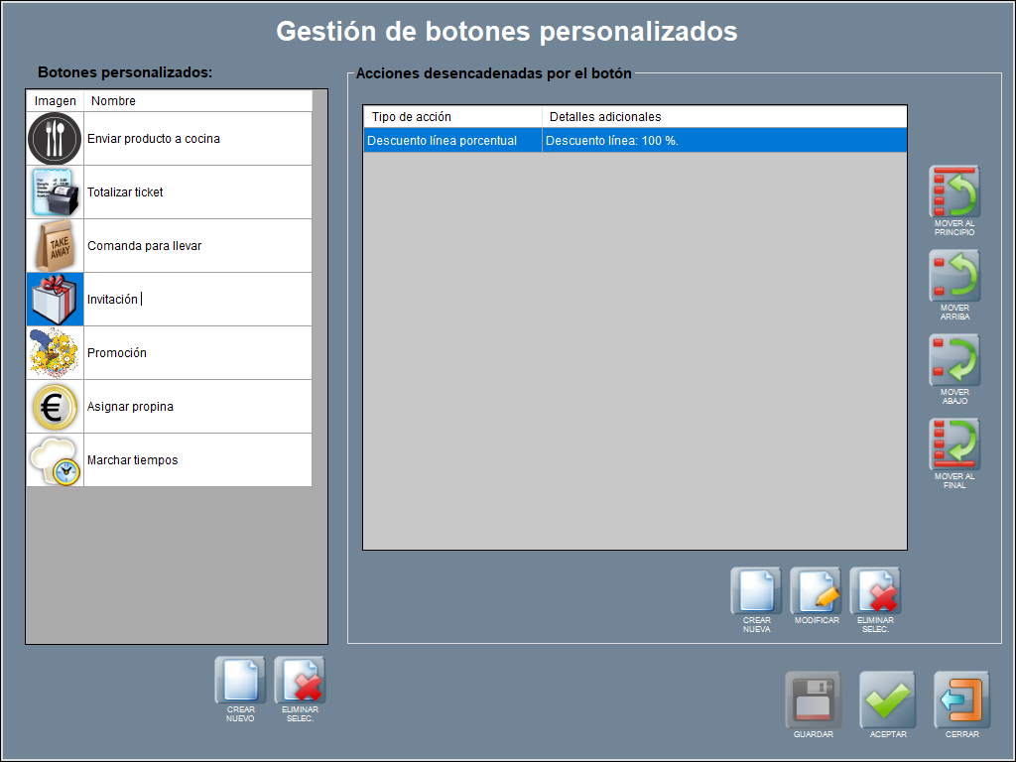Confirm with the Aceptar checkmark button
Viewport: 1016px width, 762px height.
[x=887, y=700]
